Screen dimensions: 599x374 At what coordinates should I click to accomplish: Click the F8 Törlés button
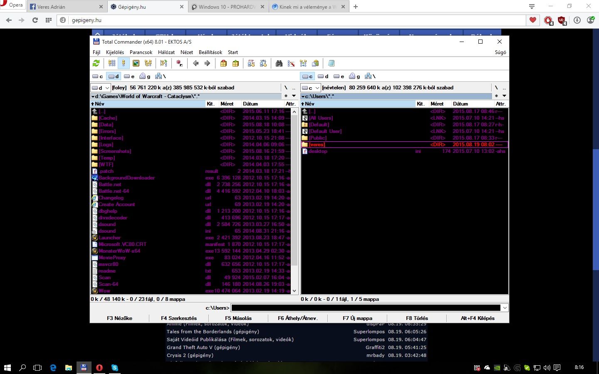click(417, 318)
